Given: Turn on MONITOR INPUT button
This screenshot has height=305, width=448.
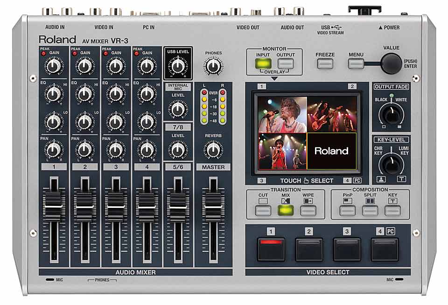Looking at the screenshot, I should coord(263,64).
